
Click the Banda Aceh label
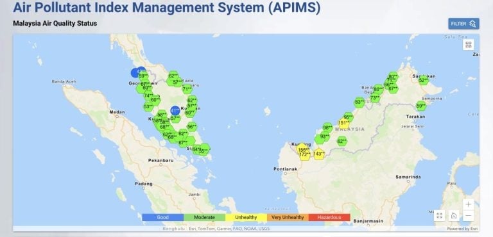pyautogui.click(x=64, y=81)
